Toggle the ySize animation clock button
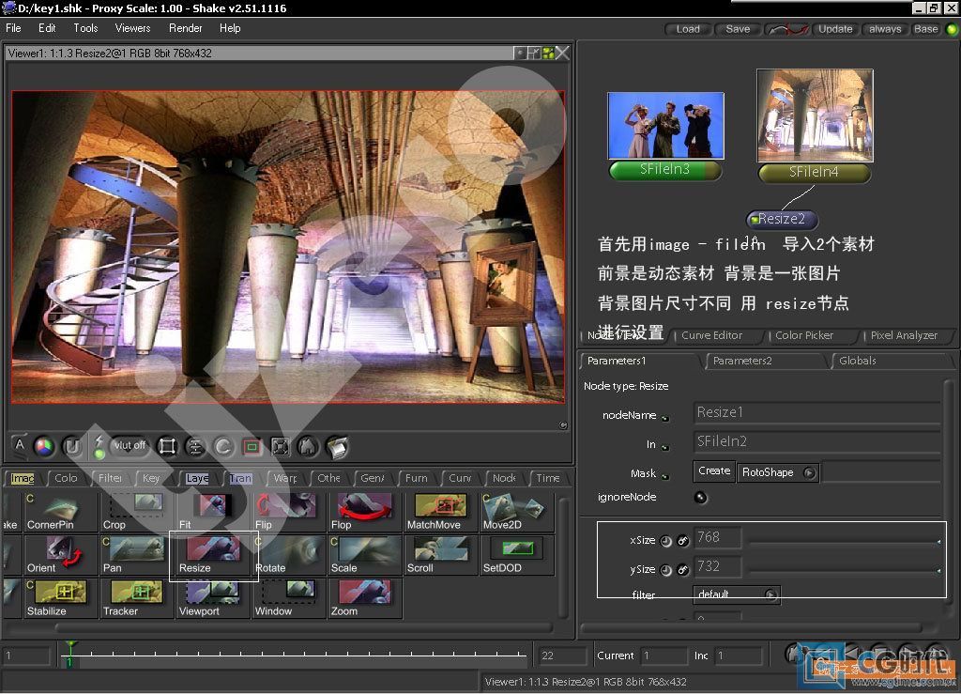 click(665, 570)
